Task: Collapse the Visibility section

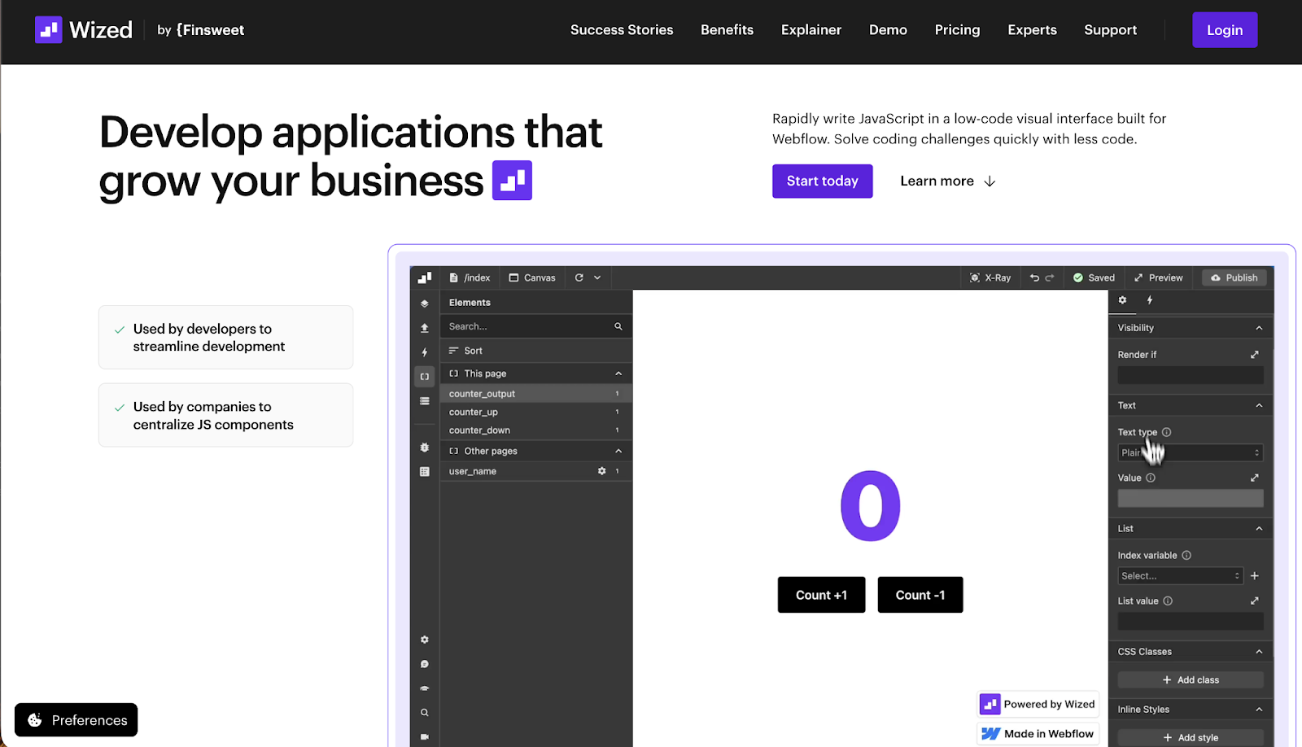Action: (1259, 328)
